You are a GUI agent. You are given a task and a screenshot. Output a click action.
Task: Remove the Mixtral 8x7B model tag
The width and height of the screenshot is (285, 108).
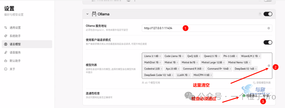coord(197,62)
